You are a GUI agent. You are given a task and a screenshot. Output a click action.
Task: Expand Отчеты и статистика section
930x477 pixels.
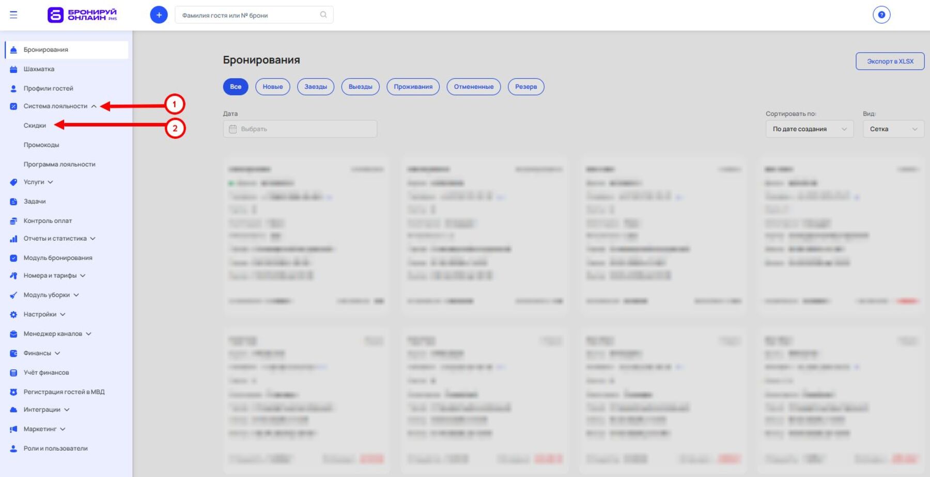(92, 239)
